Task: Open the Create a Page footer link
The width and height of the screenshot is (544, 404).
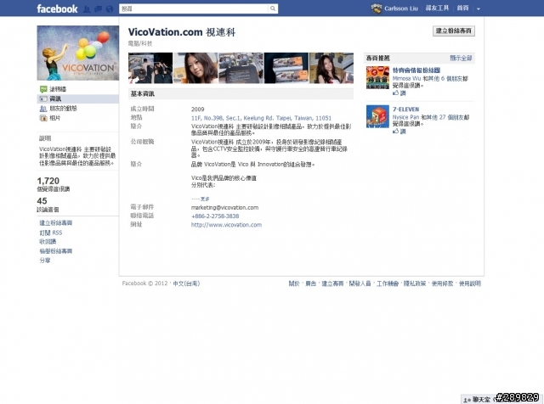Action: 332,283
